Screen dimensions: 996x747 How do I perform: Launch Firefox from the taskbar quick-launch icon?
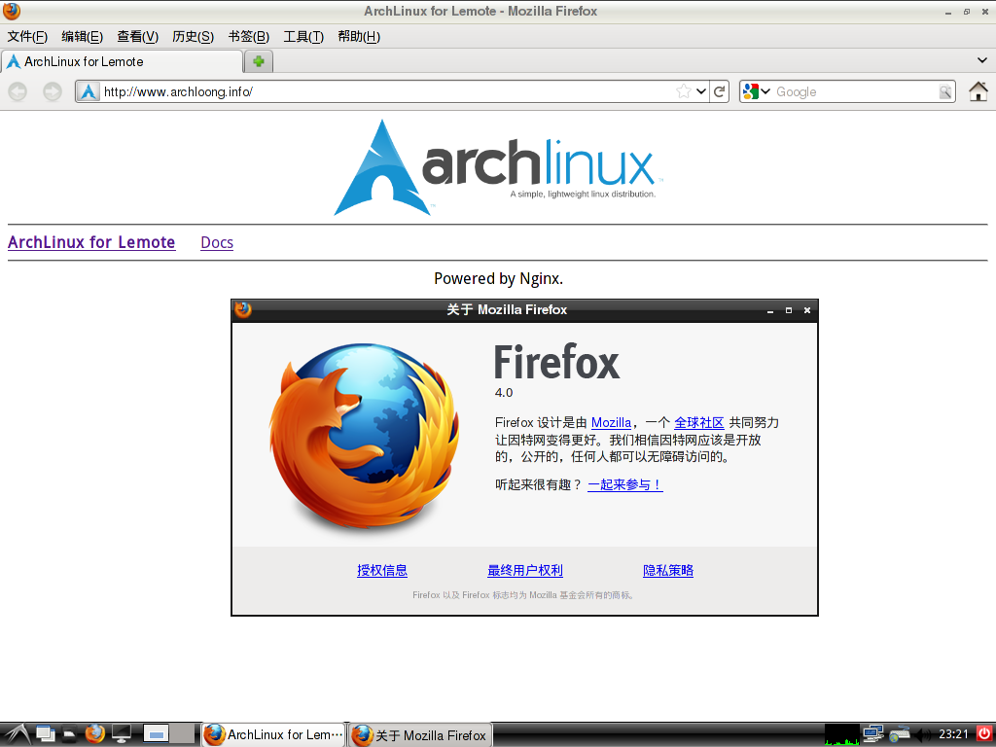pyautogui.click(x=94, y=734)
